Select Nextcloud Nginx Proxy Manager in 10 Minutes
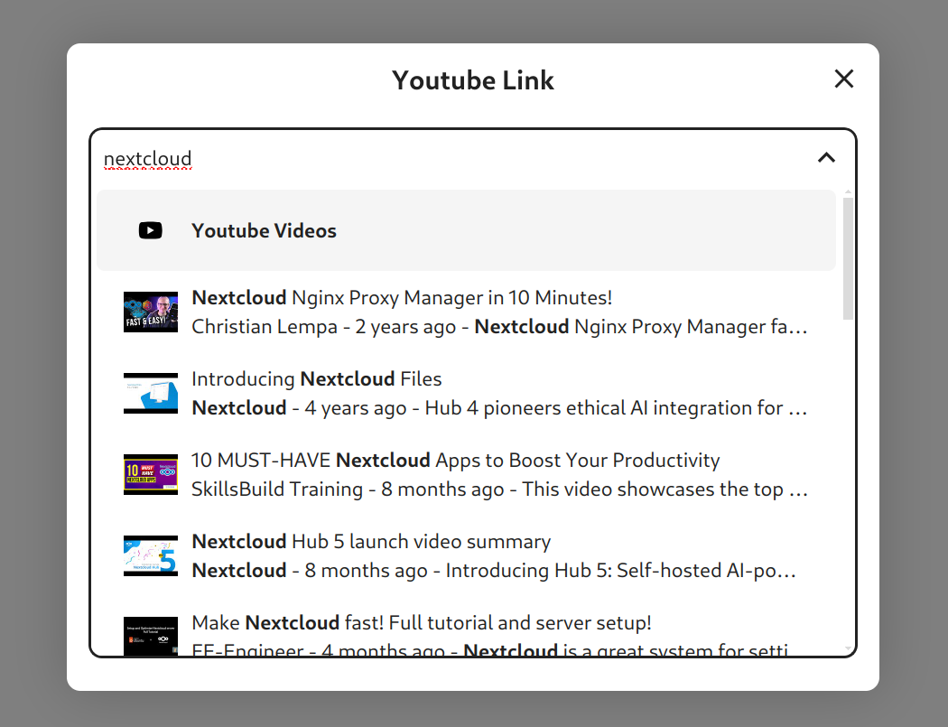 click(x=466, y=312)
